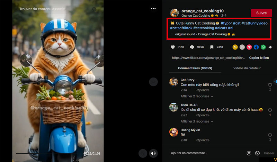Mention a user with @ icon

tap(249, 153)
